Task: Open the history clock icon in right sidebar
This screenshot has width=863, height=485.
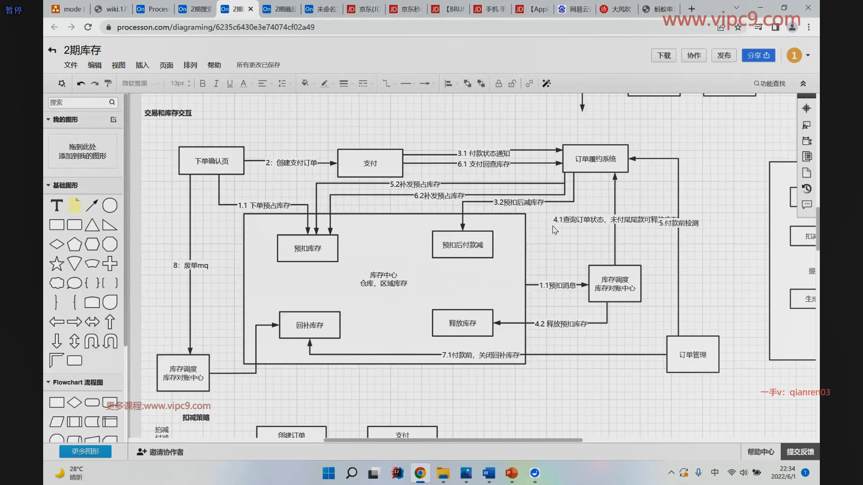Action: point(807,189)
